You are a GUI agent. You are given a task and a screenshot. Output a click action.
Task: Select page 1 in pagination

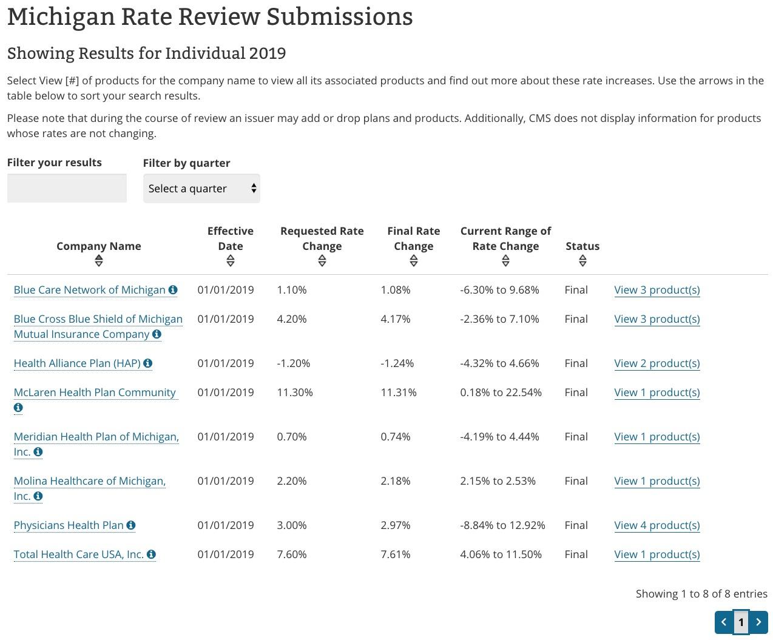click(741, 622)
